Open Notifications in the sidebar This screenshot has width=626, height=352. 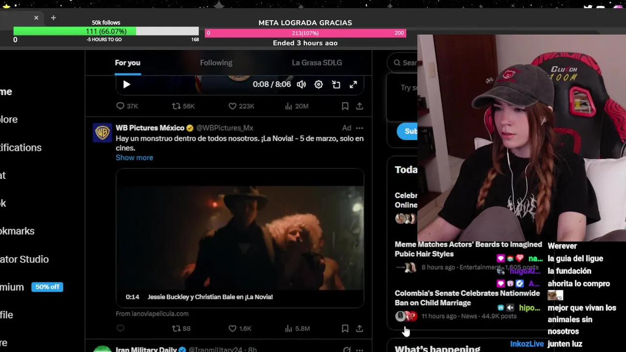click(21, 148)
